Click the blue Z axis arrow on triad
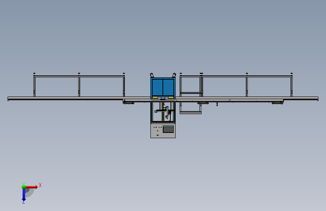This screenshot has width=326, height=211. (x=24, y=195)
